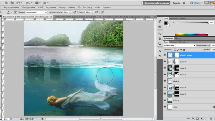The height and width of the screenshot is (121, 215).
Task: Open the Редактирование menu
Action: (12, 7)
